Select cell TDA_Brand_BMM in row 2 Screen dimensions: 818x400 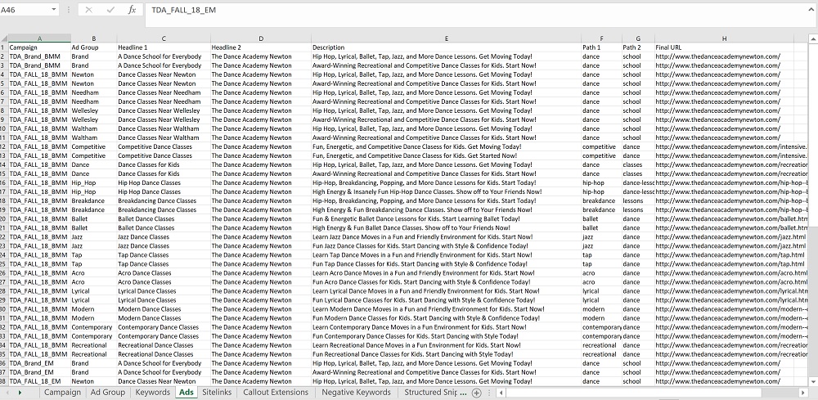39,56
